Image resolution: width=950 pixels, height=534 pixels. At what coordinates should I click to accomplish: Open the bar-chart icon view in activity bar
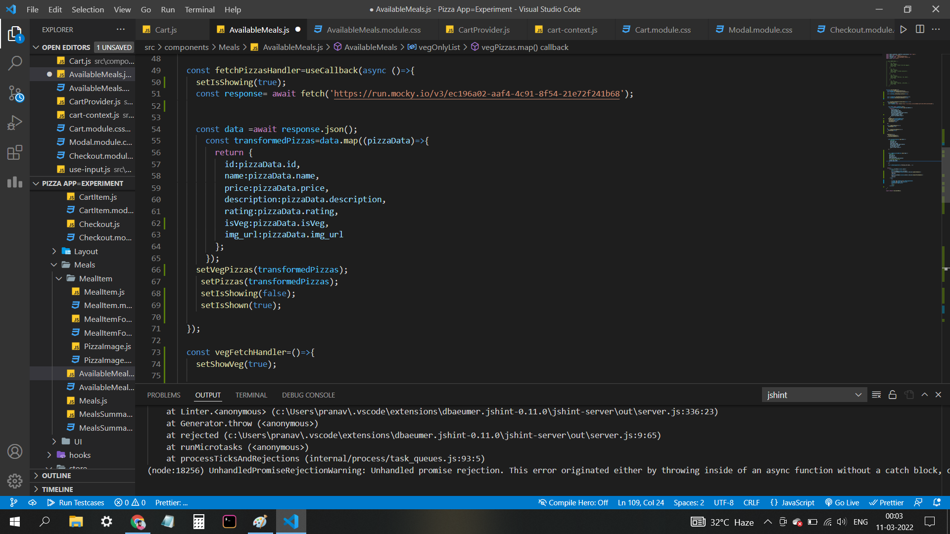click(15, 182)
